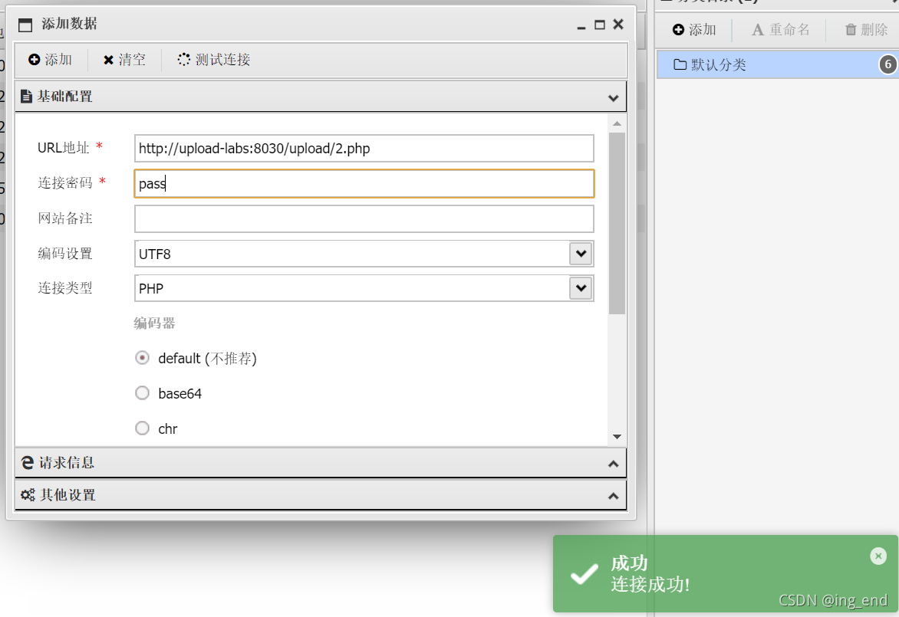Click the window icon beside the 添加数据 title
This screenshot has height=617, width=899.
click(x=25, y=25)
